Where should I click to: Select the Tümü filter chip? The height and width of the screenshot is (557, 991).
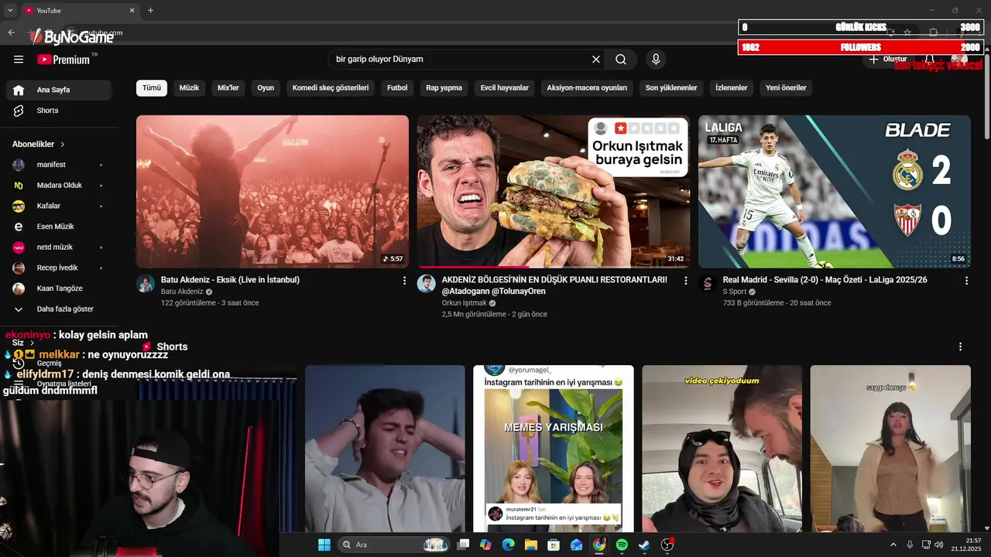click(x=152, y=88)
